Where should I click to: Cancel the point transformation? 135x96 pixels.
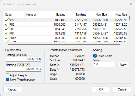coord(122,89)
